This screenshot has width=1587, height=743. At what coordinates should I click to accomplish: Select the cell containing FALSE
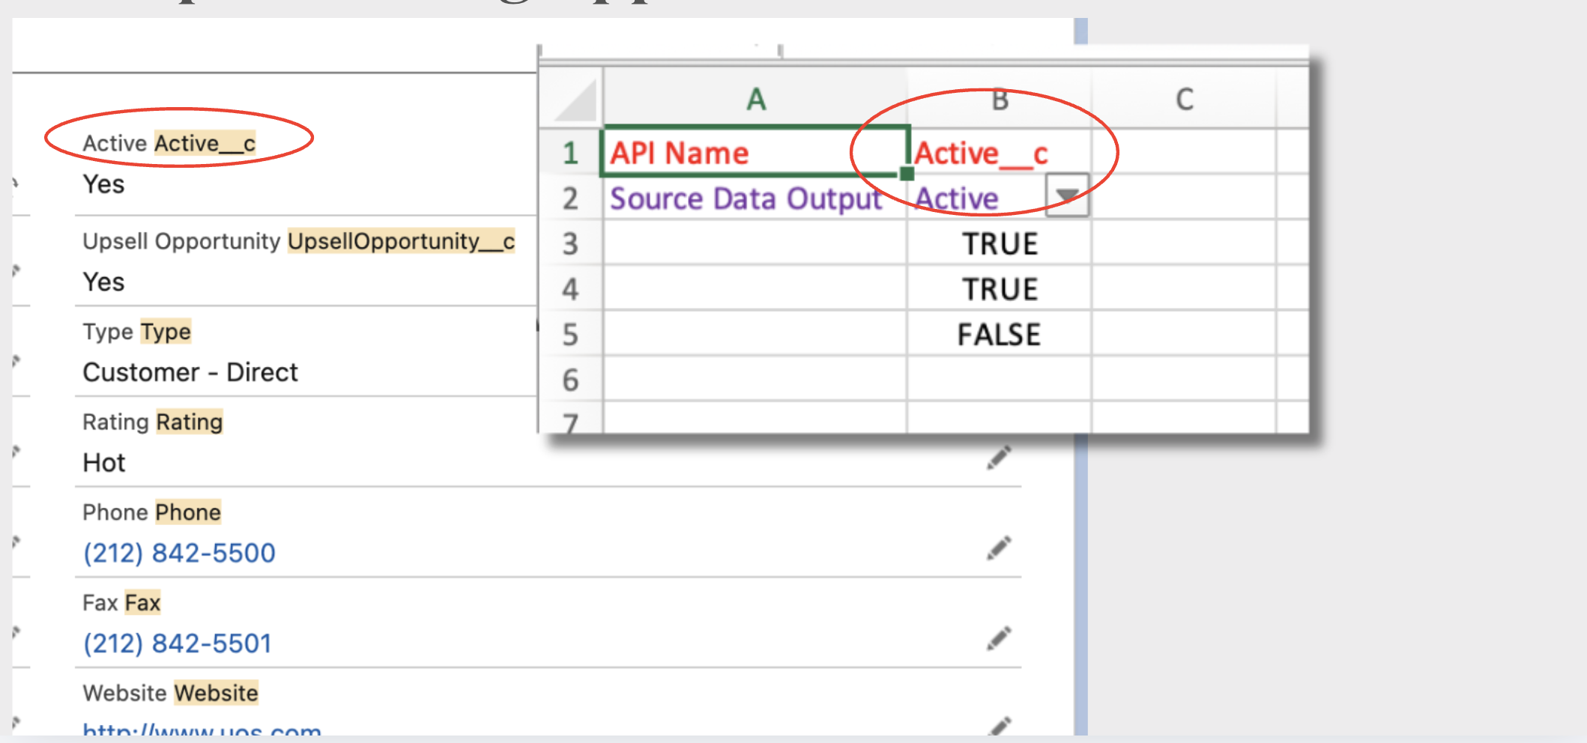(x=998, y=335)
